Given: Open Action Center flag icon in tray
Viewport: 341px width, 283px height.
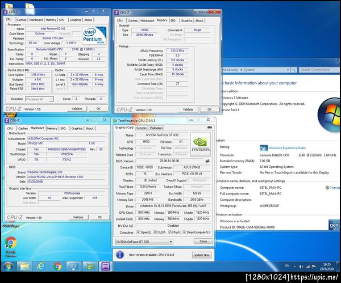Looking at the screenshot, I should point(314,267).
